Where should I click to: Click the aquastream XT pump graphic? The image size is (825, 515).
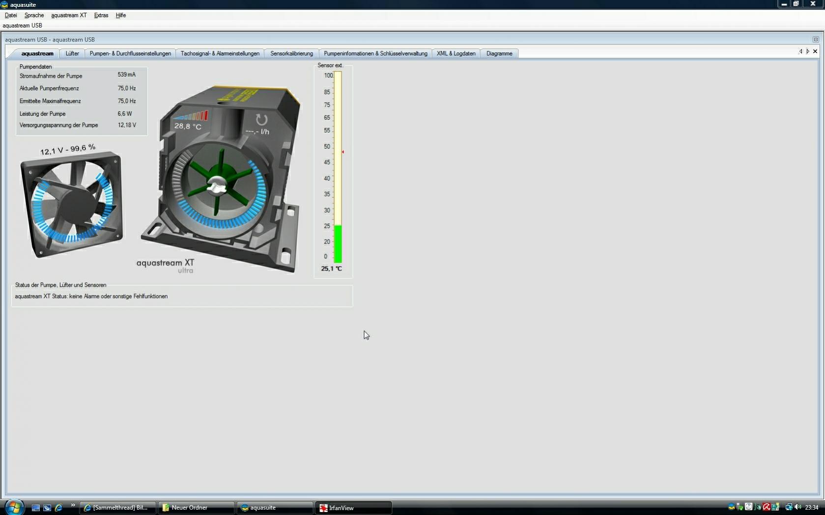(x=221, y=179)
